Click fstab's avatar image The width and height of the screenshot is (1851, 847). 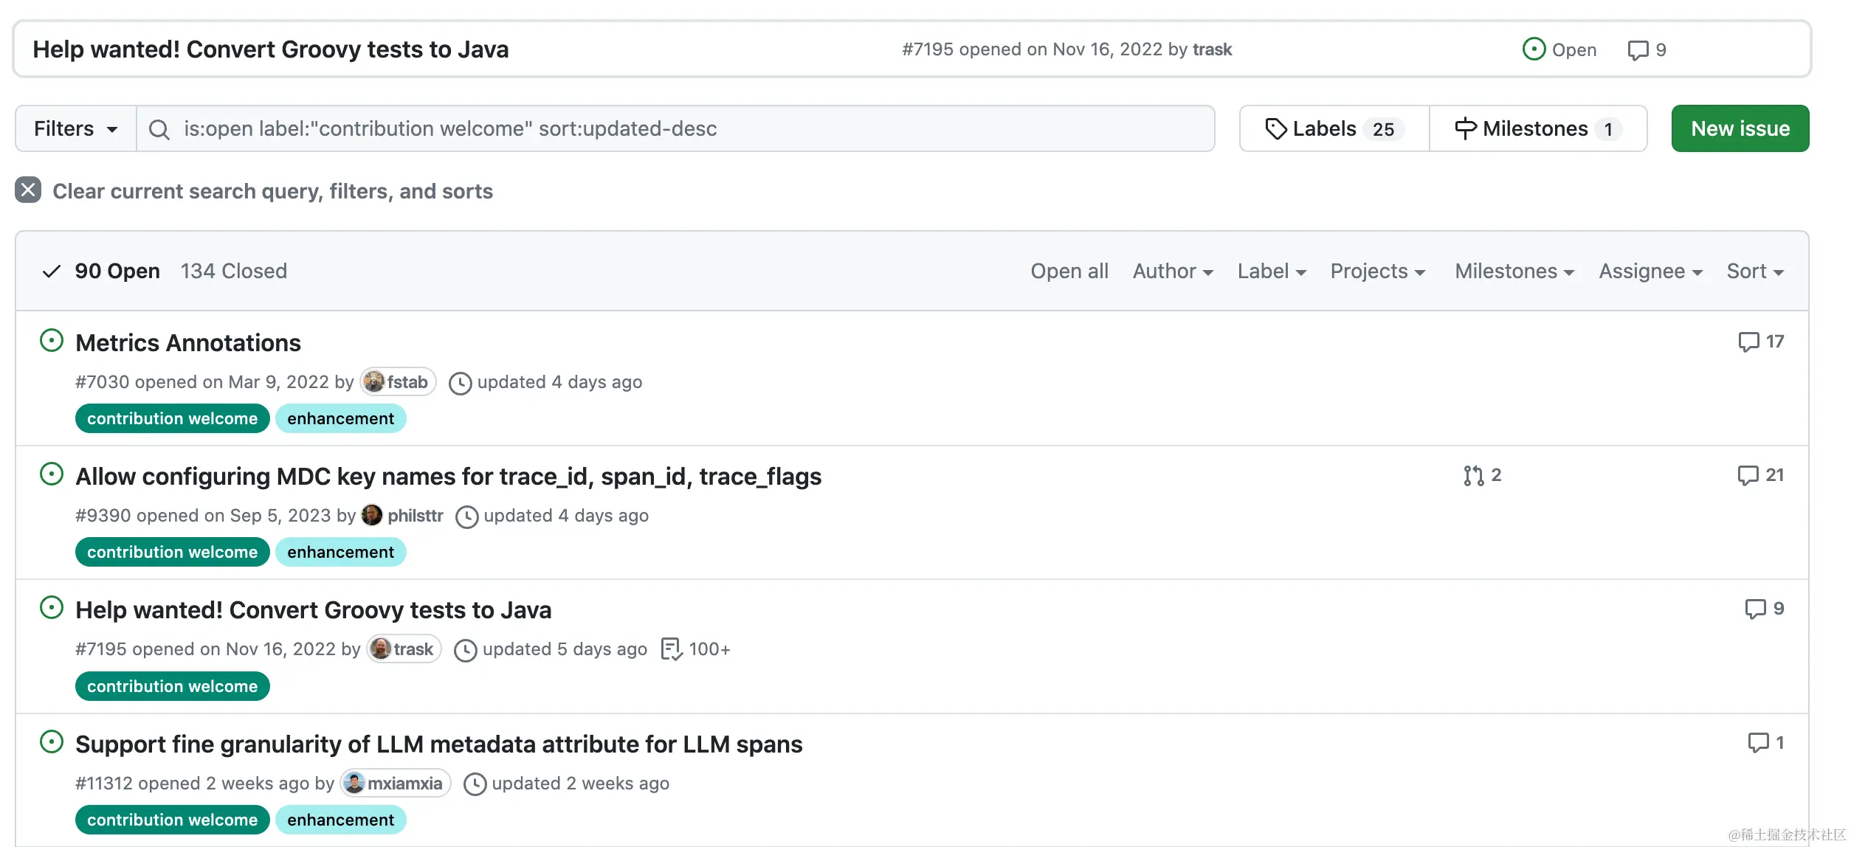[374, 382]
